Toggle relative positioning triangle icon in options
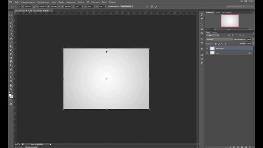 point(34,7)
